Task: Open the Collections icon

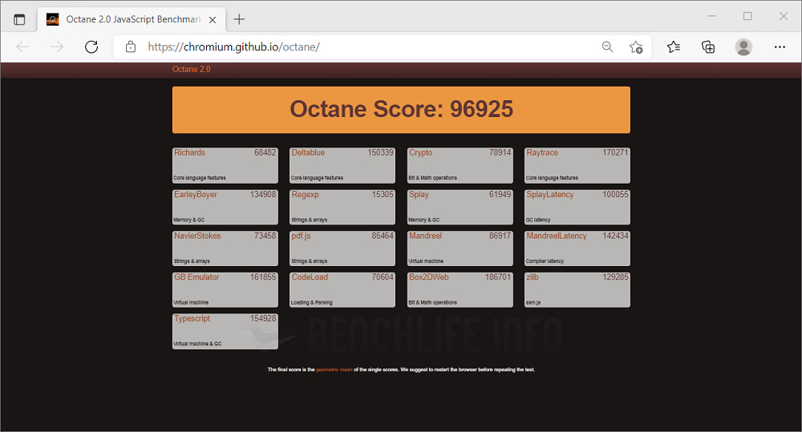Action: coord(708,46)
